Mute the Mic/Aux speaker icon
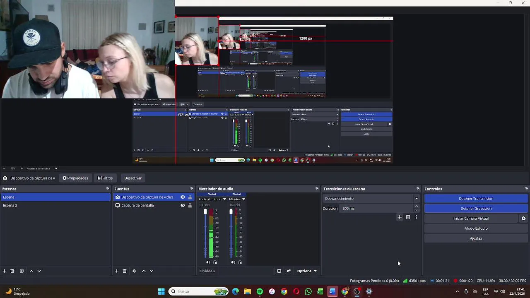 click(x=233, y=262)
